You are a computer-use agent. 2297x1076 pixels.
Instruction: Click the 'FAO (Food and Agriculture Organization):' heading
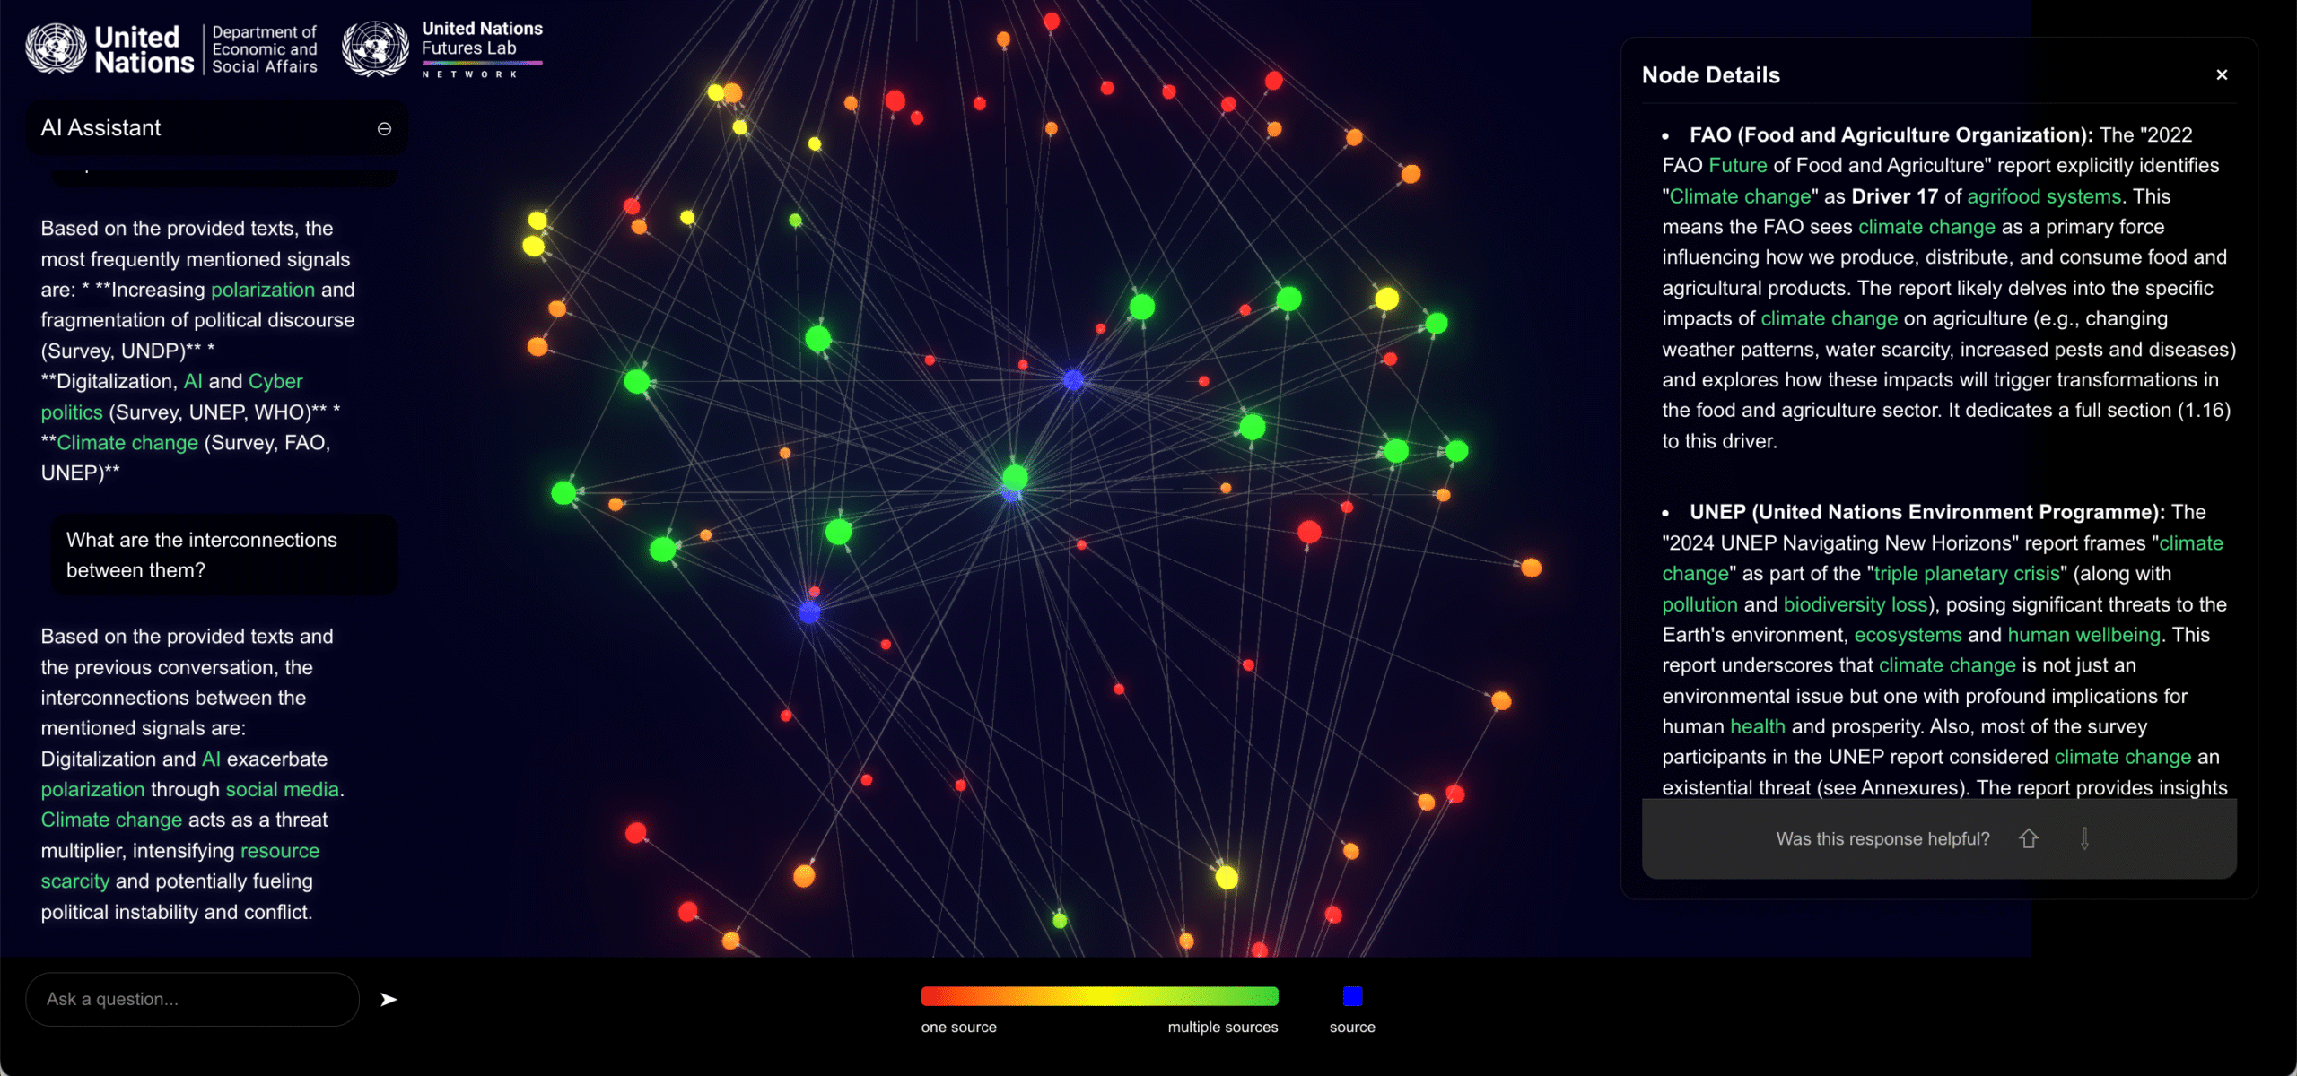click(1891, 135)
